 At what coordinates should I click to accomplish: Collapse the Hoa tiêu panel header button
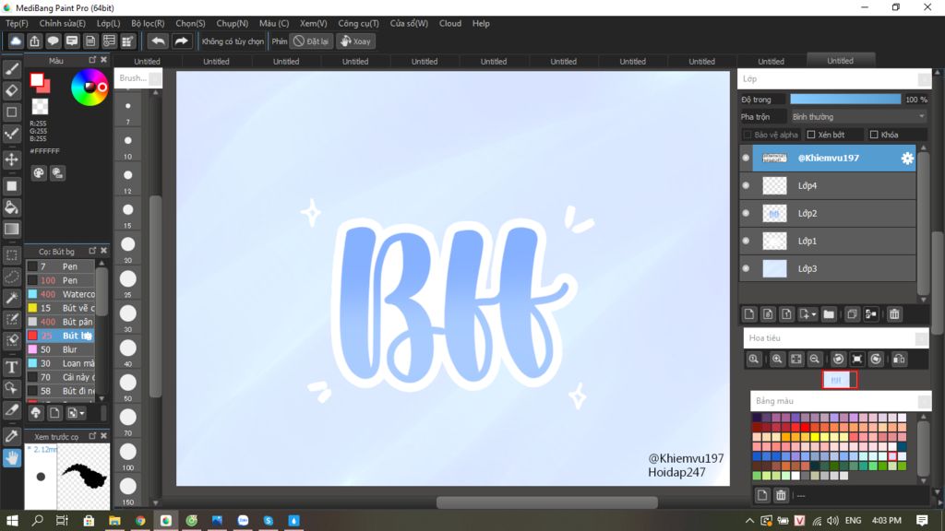(922, 338)
